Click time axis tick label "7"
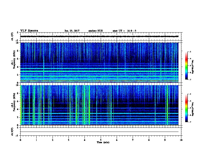This screenshot has width=204, height=157. (133, 140)
